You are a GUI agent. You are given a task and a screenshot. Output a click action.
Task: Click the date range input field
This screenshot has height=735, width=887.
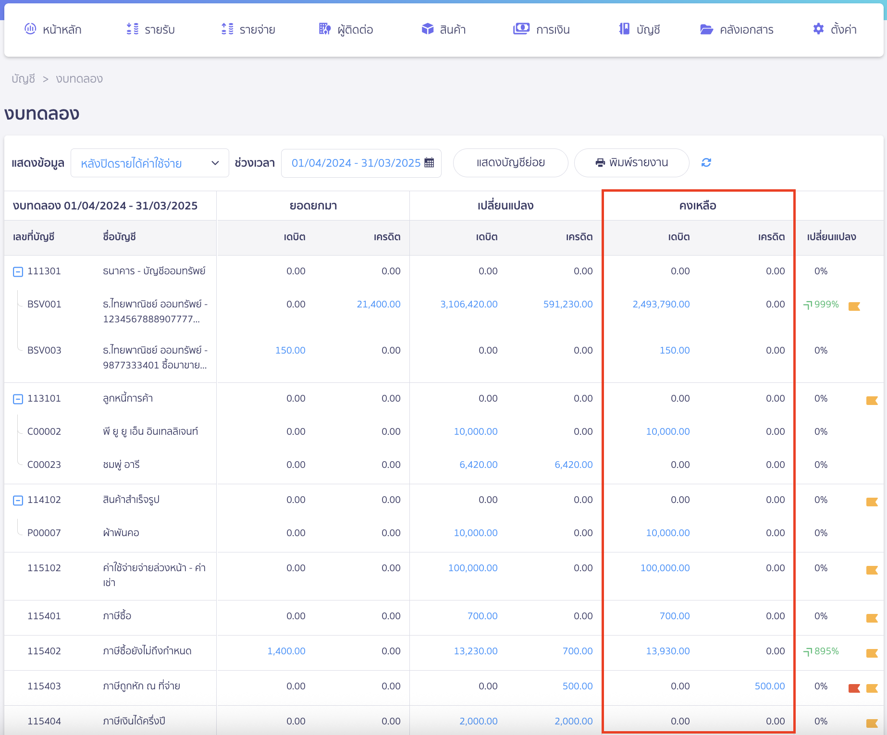pos(356,163)
